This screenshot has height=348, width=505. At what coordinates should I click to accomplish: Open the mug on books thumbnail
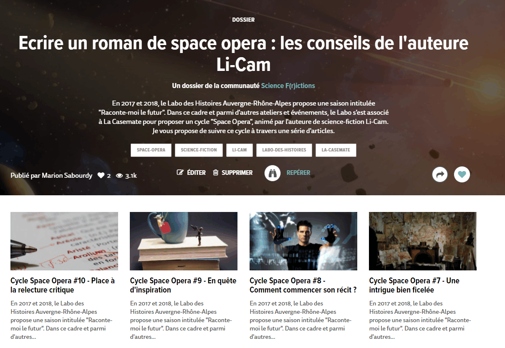(x=184, y=241)
